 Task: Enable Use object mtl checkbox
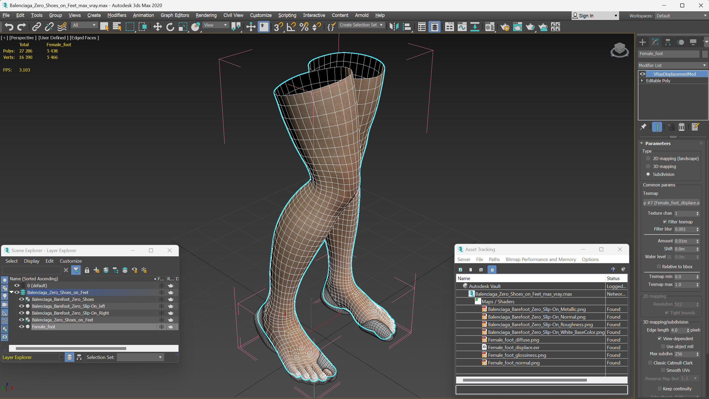[663, 347]
